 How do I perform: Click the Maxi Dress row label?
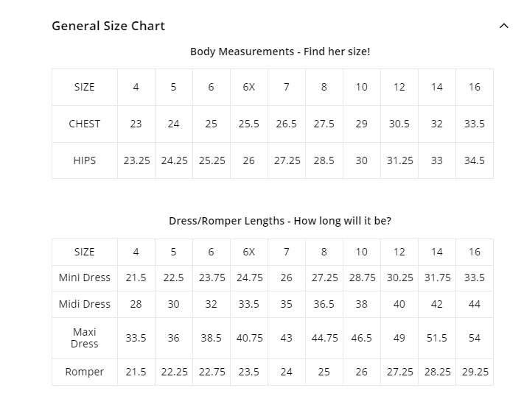click(x=85, y=338)
